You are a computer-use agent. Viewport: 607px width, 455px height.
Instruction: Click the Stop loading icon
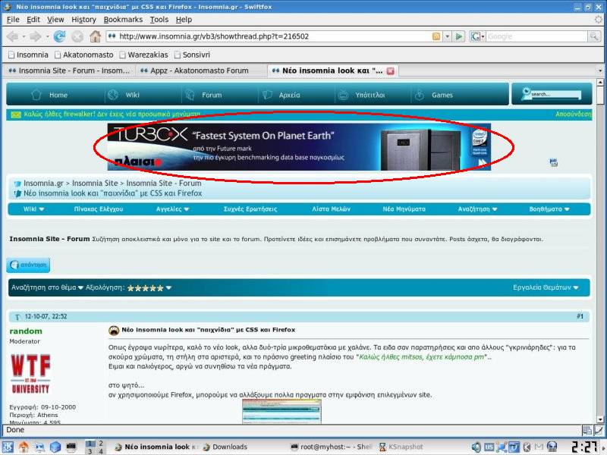click(77, 36)
